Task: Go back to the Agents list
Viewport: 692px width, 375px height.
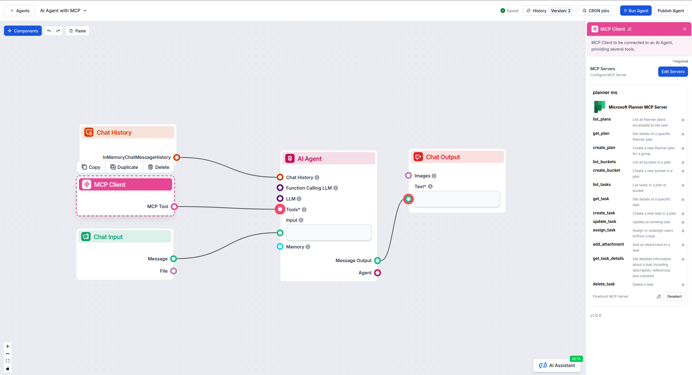Action: coord(19,11)
